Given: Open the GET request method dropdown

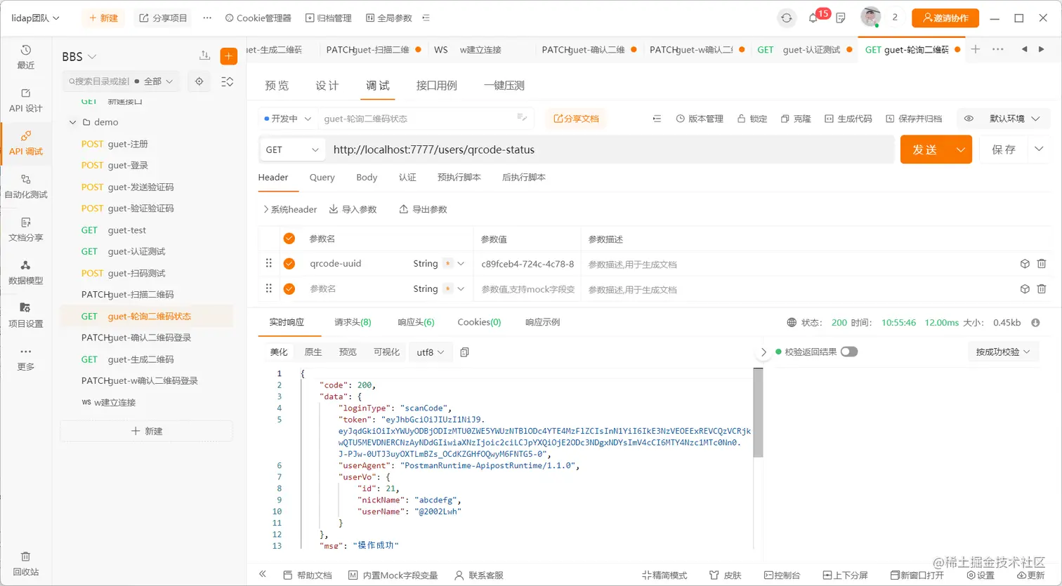Looking at the screenshot, I should click(x=292, y=149).
